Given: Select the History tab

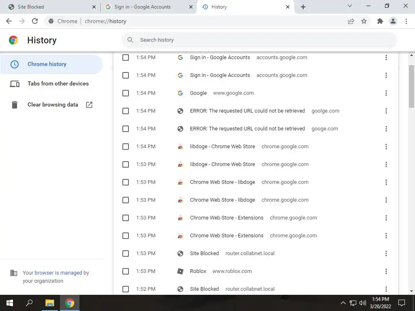Looking at the screenshot, I should click(245, 7).
